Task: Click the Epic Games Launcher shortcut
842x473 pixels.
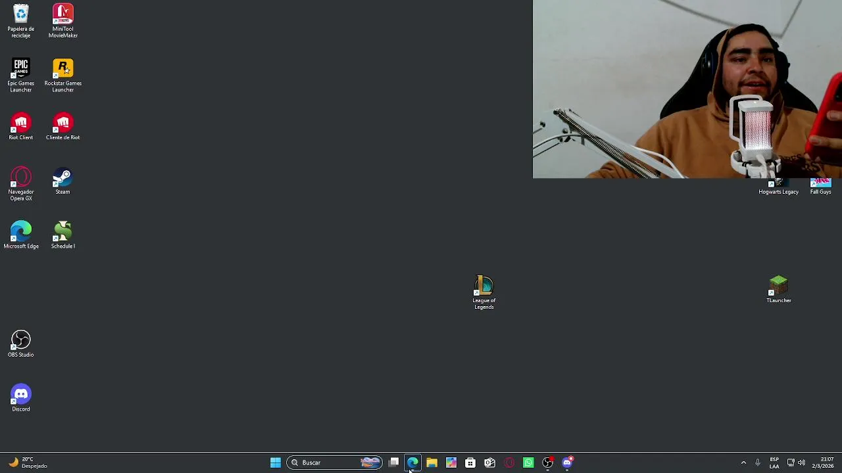Action: pyautogui.click(x=21, y=76)
